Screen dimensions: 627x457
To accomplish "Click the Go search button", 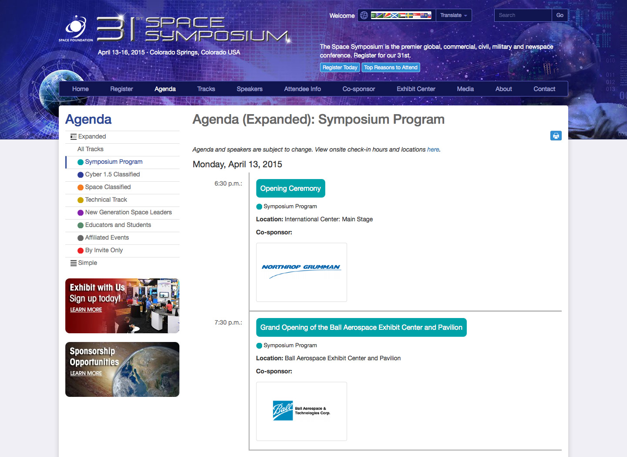I will coord(560,15).
